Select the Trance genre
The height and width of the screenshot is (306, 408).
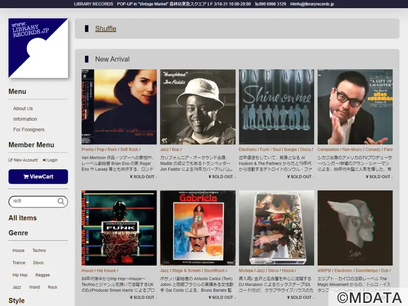tap(19, 263)
